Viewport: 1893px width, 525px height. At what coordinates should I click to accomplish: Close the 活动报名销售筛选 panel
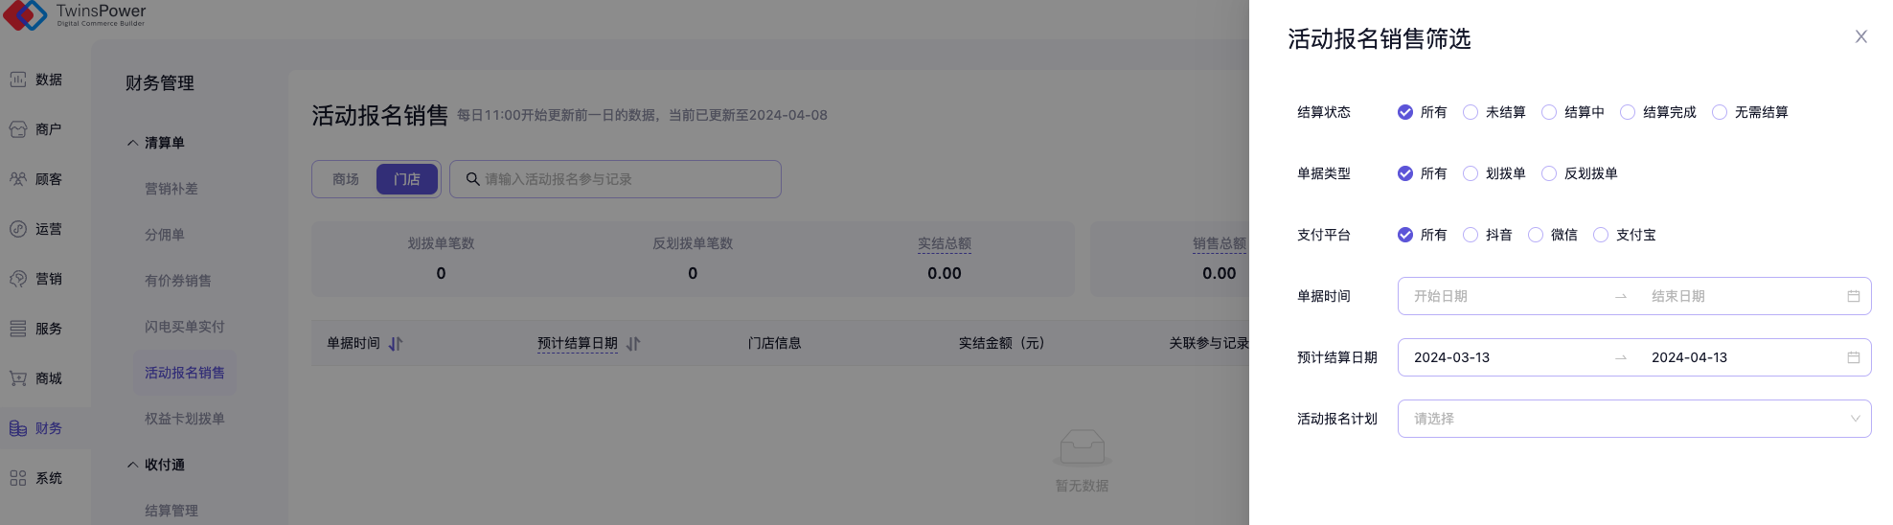(1860, 36)
